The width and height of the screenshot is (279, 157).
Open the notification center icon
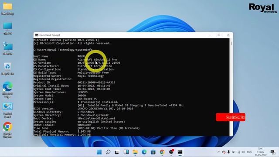point(272,152)
